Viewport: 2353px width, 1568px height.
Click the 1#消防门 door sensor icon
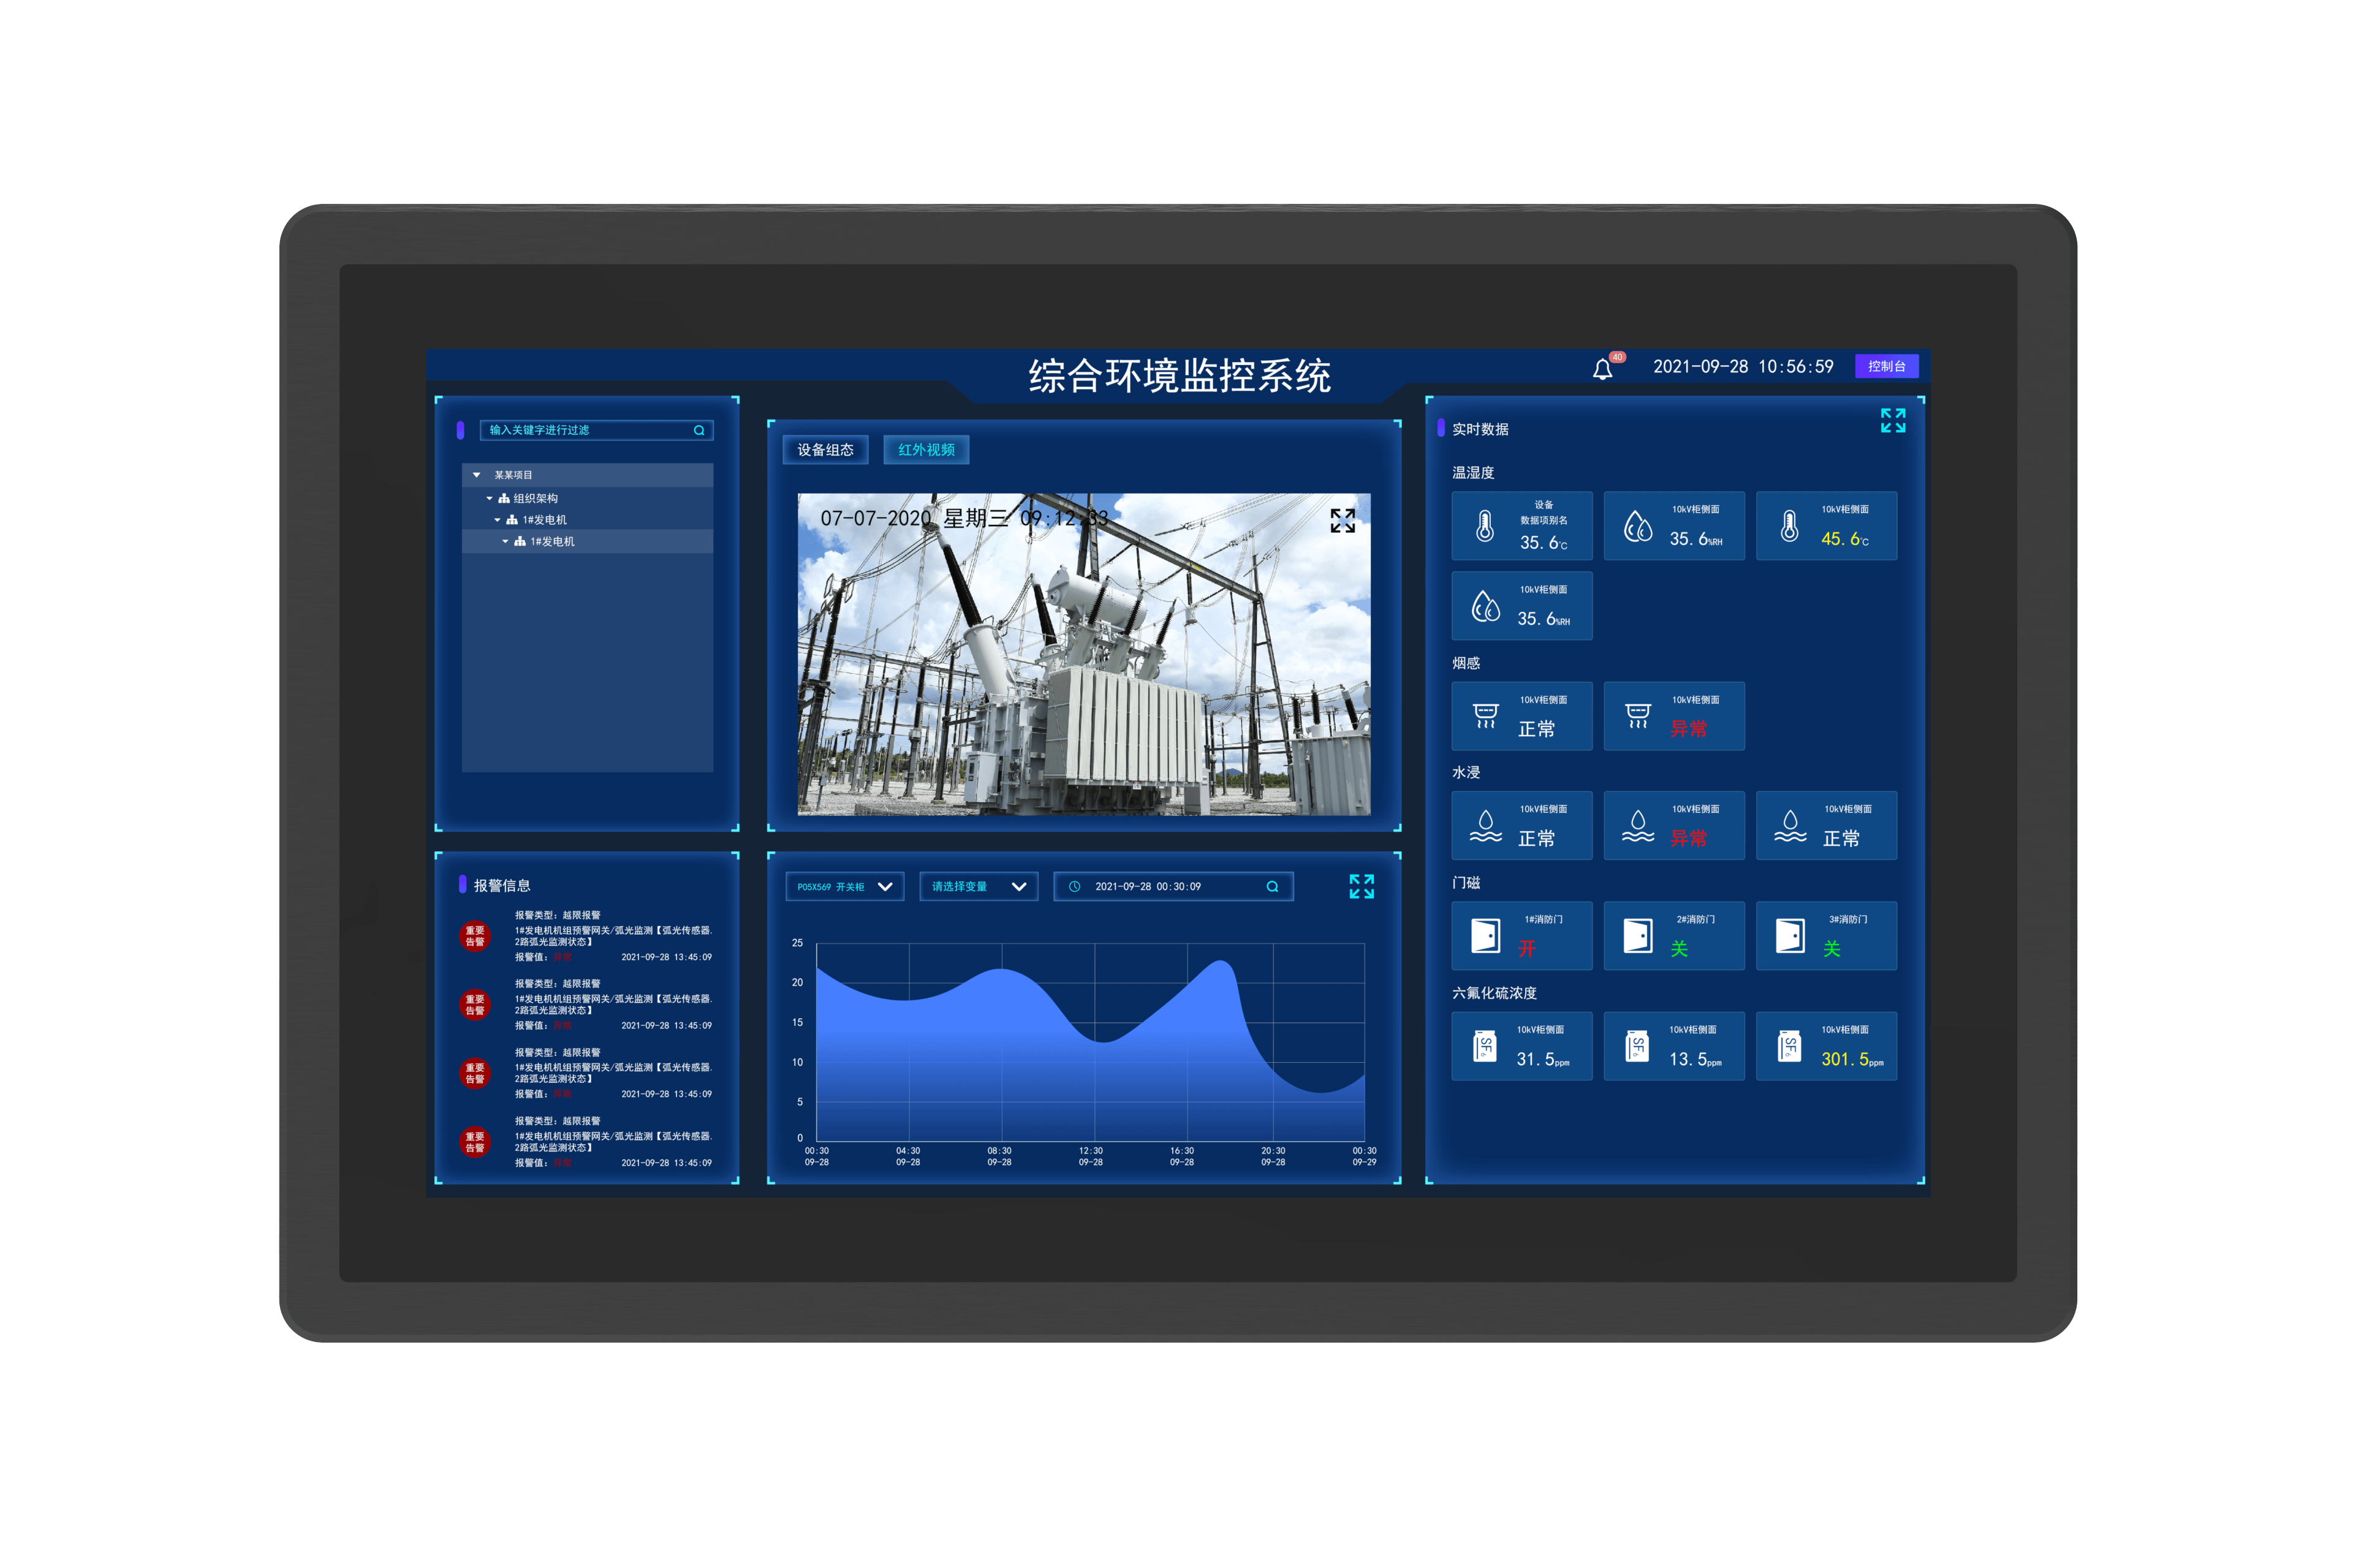pyautogui.click(x=1485, y=936)
